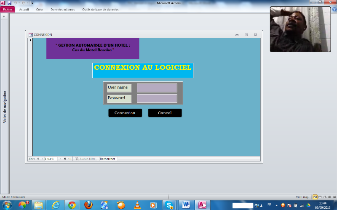Go to previous record navigation icon
Viewport: 337px width, 210px height.
[x=42, y=159]
